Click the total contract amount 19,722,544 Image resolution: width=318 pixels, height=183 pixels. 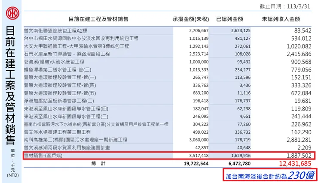tap(196, 163)
